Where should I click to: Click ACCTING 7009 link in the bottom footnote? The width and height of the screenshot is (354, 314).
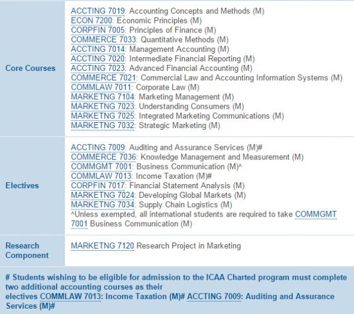pyautogui.click(x=214, y=297)
